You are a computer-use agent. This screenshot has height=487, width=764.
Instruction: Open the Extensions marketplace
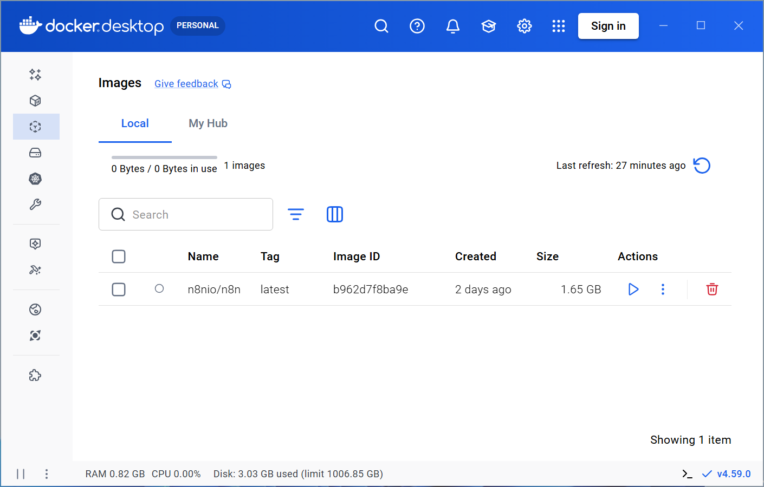(x=35, y=375)
